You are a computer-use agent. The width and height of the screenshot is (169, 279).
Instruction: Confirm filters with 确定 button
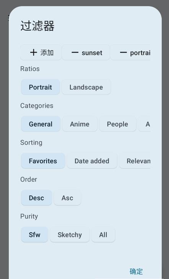coord(136,271)
